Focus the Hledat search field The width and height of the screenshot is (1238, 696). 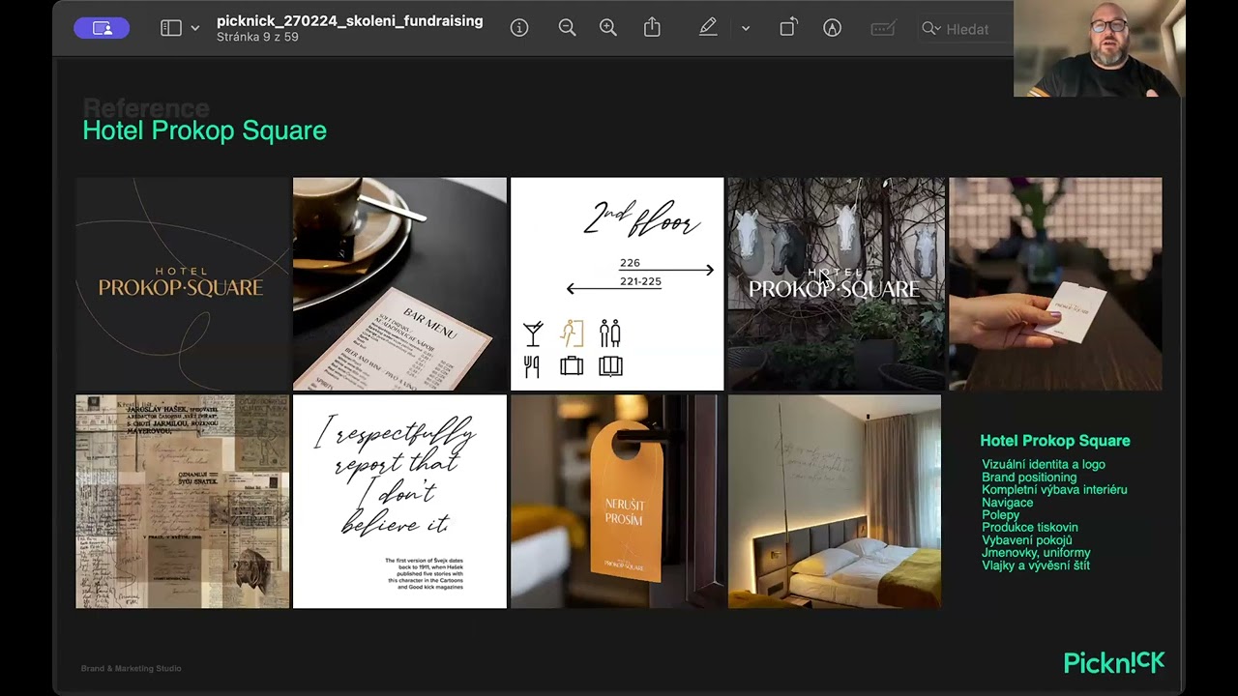tap(965, 29)
